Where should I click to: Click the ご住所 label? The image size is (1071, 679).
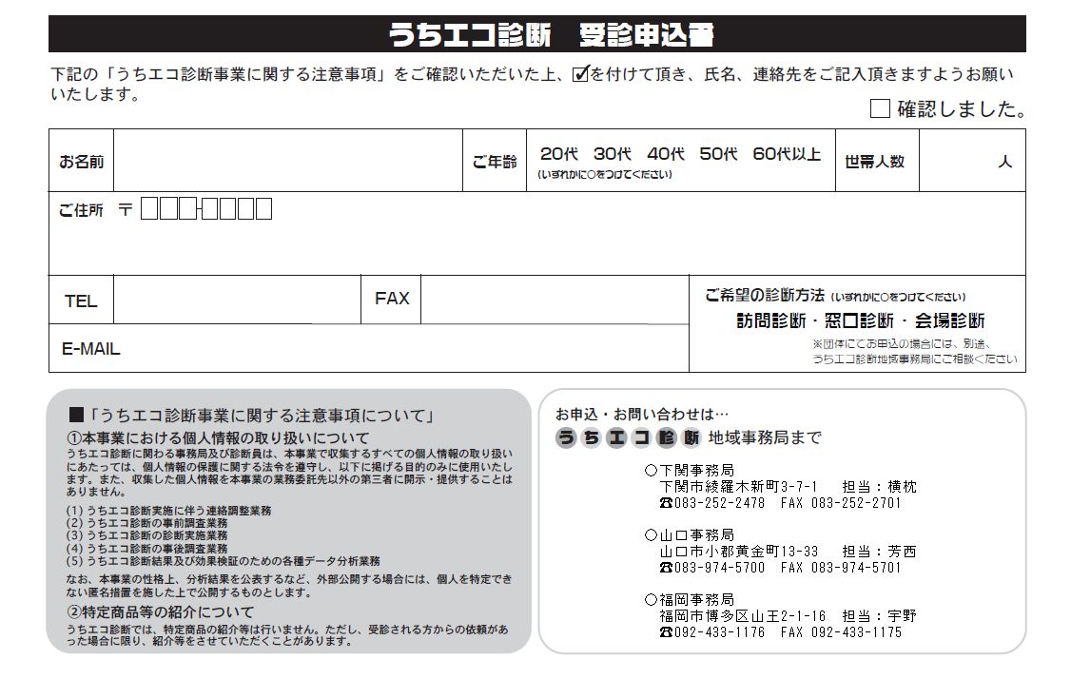(81, 210)
